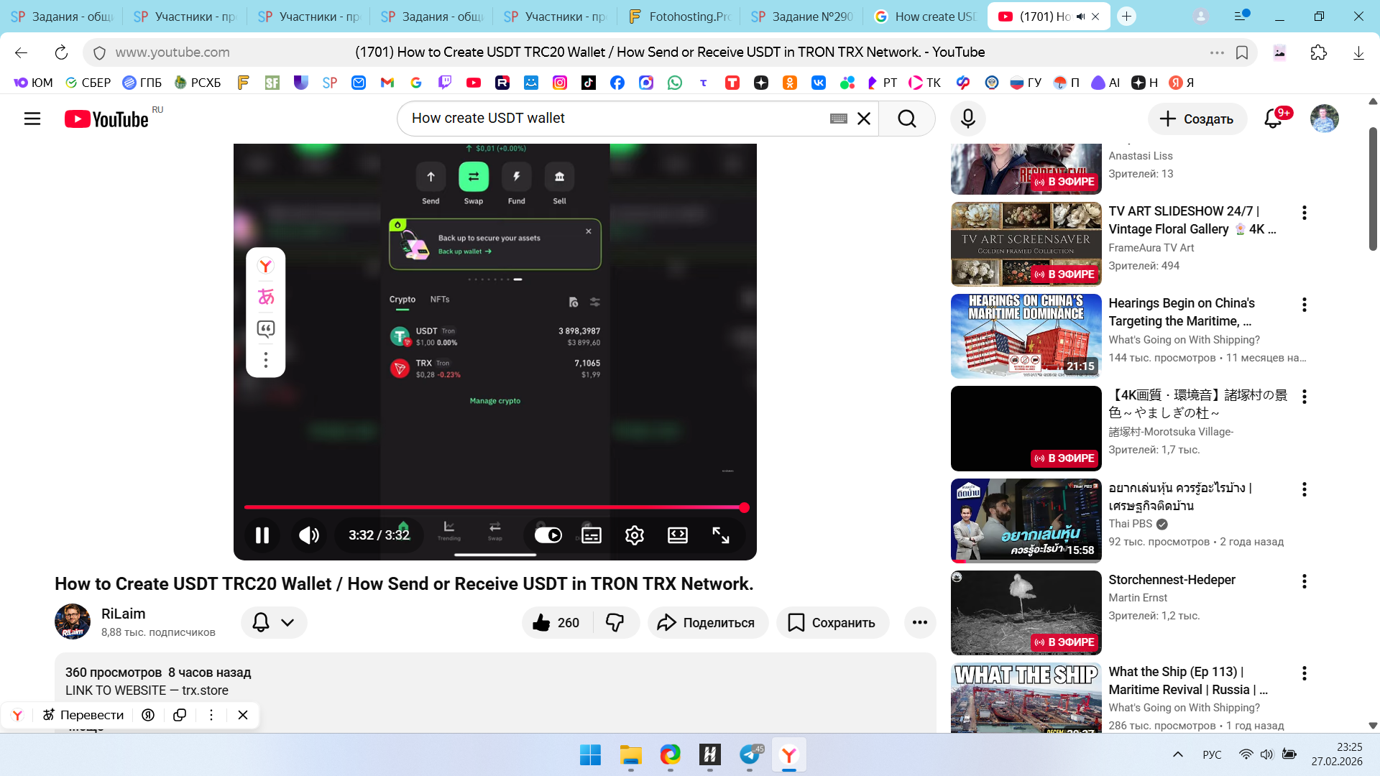Search with voice microphone icon
The height and width of the screenshot is (776, 1380).
click(x=967, y=119)
